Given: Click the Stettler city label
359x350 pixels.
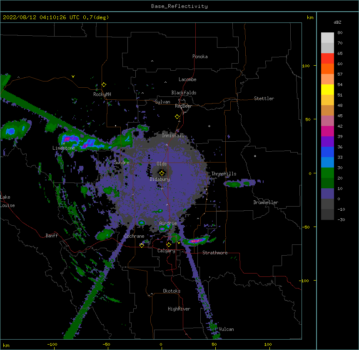Looking at the screenshot, I should [x=264, y=99].
